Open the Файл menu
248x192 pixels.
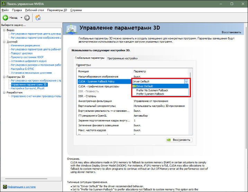pyautogui.click(x=5, y=10)
